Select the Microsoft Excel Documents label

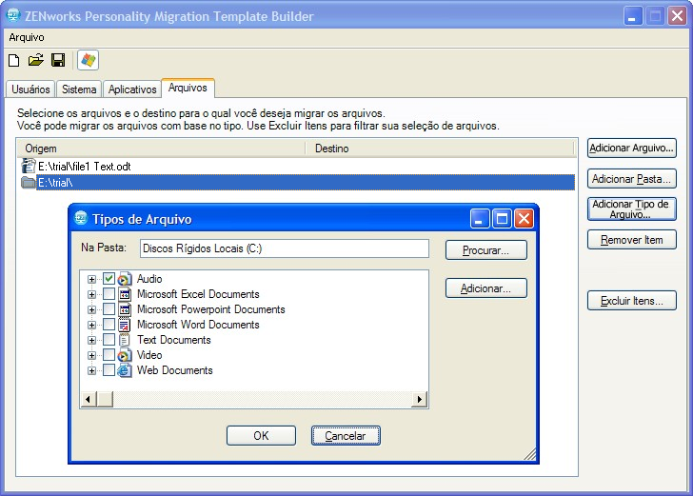198,294
